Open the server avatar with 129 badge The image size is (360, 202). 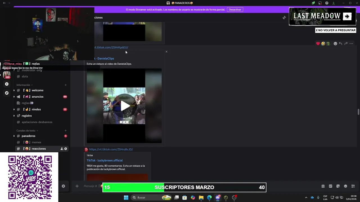pos(7,75)
